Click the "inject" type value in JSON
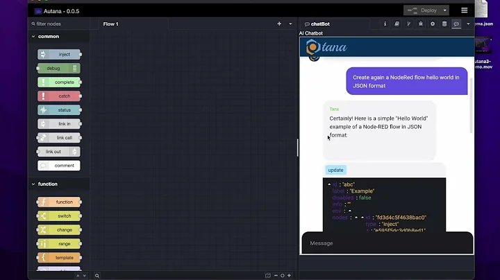The image size is (500, 280). tap(390, 224)
